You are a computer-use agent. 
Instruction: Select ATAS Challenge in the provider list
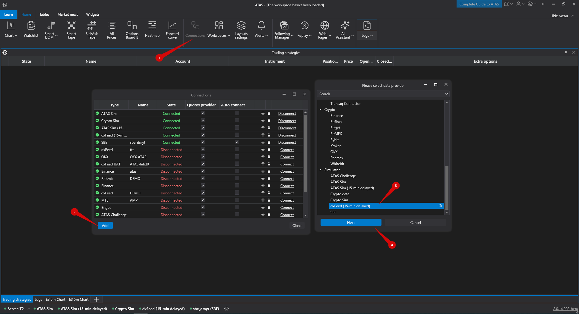(x=343, y=176)
